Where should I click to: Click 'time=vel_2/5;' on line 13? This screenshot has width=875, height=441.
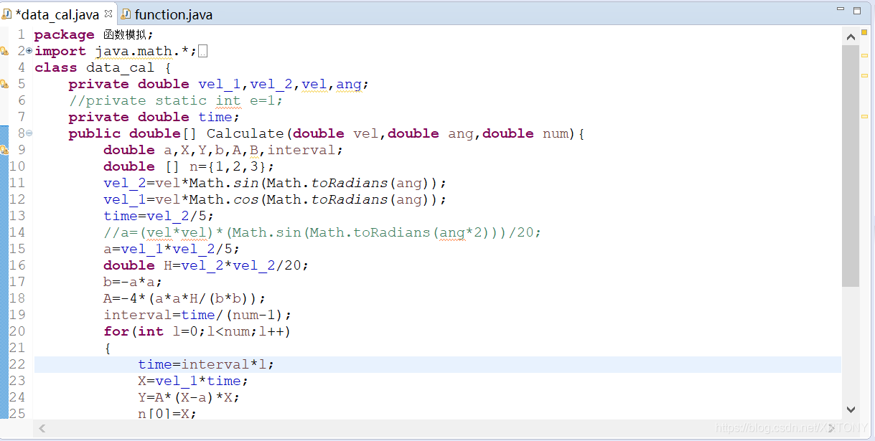pyautogui.click(x=159, y=216)
